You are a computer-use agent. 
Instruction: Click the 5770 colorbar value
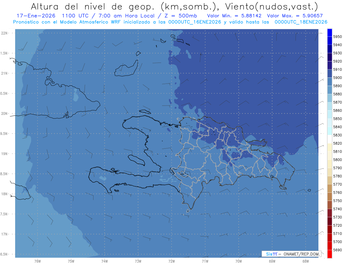click(338, 184)
